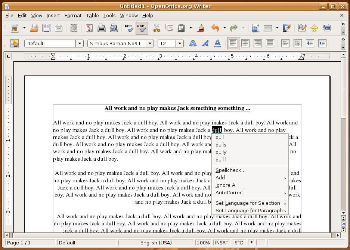
Task: Click the STD selection mode field
Action: 239,243
